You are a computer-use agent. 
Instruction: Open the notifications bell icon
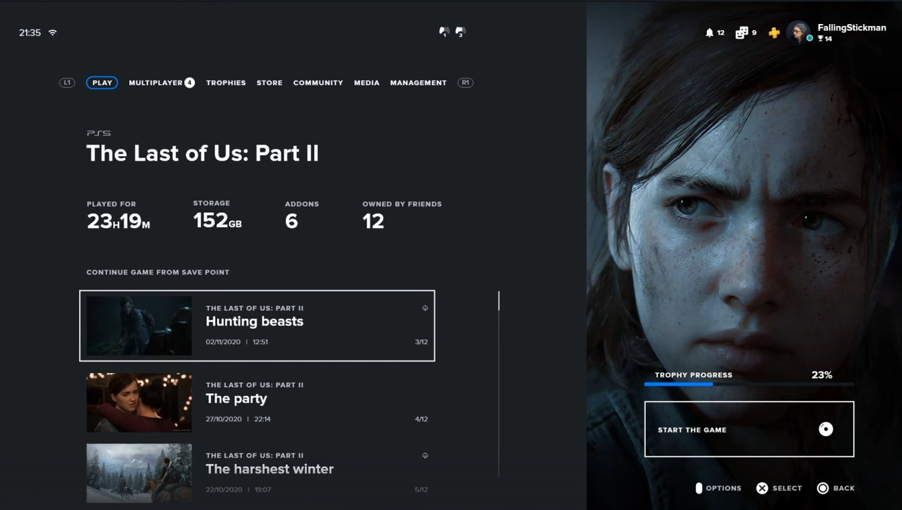[x=710, y=32]
